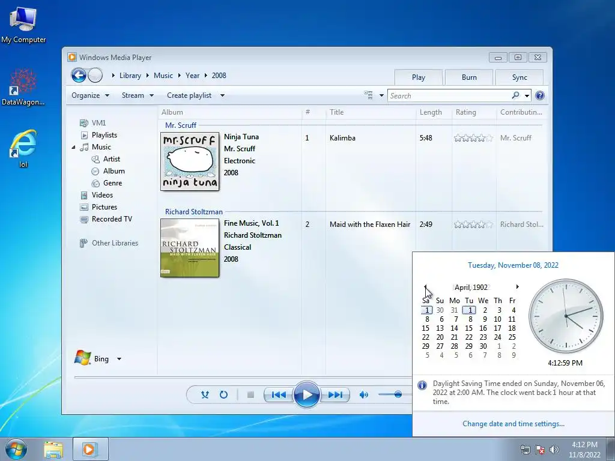Image resolution: width=615 pixels, height=461 pixels.
Task: Select 2008 in the breadcrumb
Action: [219, 76]
